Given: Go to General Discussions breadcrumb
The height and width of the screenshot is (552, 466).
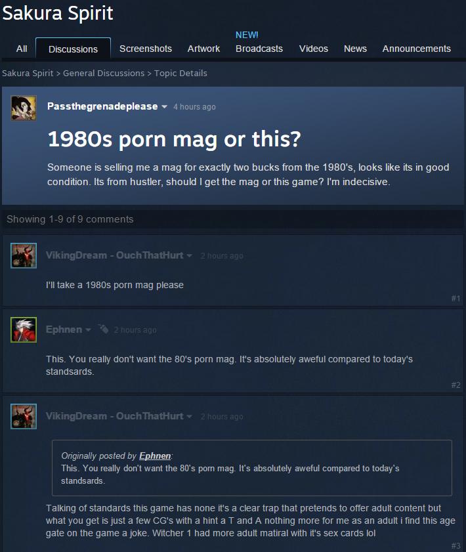Looking at the screenshot, I should click(x=104, y=74).
